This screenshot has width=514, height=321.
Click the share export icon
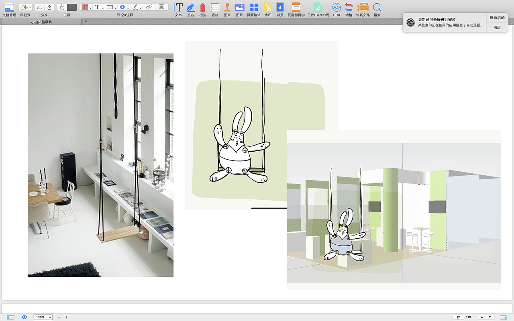pyautogui.click(x=49, y=7)
